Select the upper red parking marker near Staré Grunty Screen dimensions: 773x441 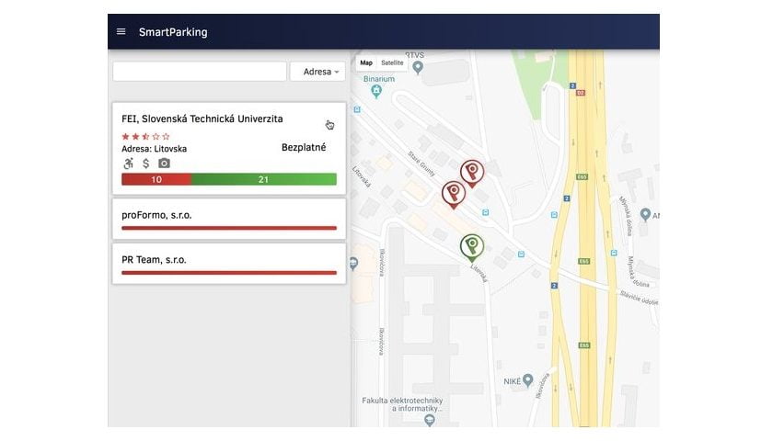pyautogui.click(x=472, y=174)
